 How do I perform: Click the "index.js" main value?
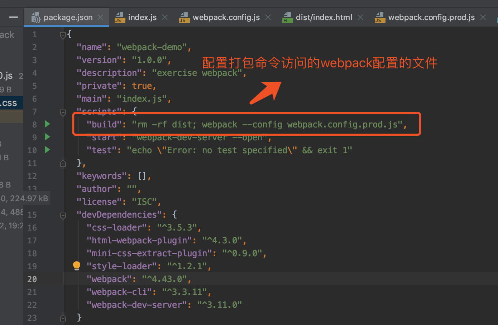pyautogui.click(x=142, y=99)
